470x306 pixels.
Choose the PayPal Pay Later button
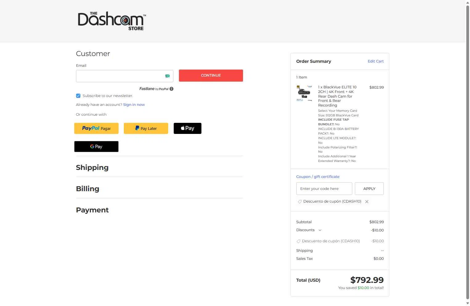coord(146,128)
